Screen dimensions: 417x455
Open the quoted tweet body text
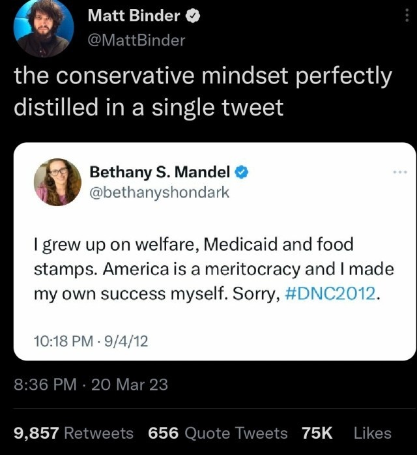point(214,269)
